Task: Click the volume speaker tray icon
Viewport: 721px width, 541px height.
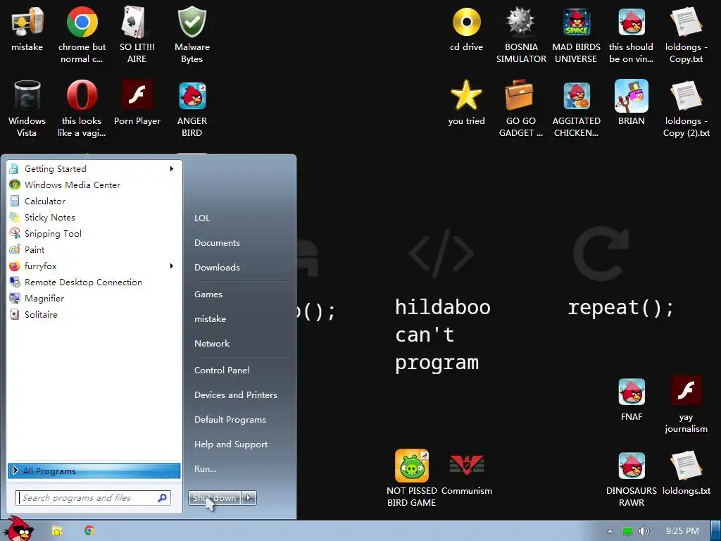Action: tap(644, 531)
